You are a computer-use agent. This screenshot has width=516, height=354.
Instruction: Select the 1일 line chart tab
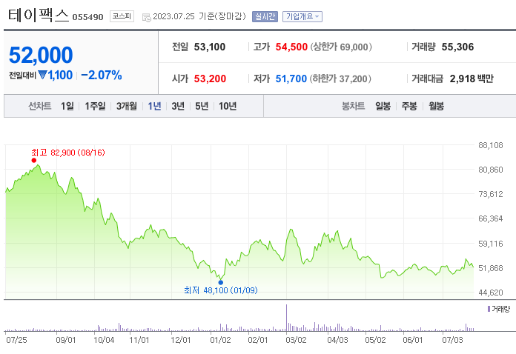[x=67, y=106]
